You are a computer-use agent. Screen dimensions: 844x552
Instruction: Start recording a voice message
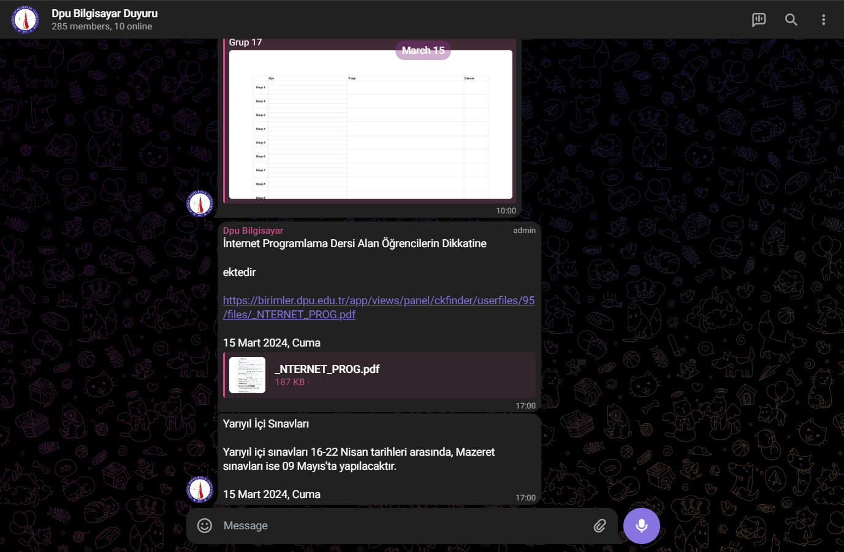(x=641, y=526)
